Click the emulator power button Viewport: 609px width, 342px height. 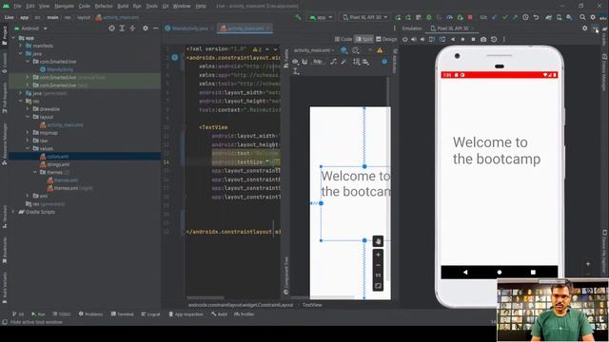click(x=404, y=39)
